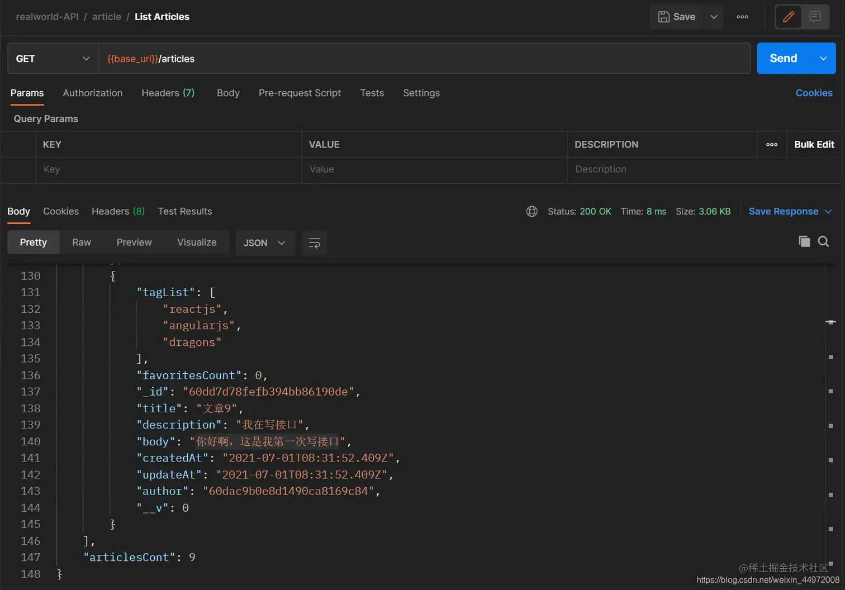Search the response with the magnifier icon
Image resolution: width=845 pixels, height=590 pixels.
click(x=823, y=241)
